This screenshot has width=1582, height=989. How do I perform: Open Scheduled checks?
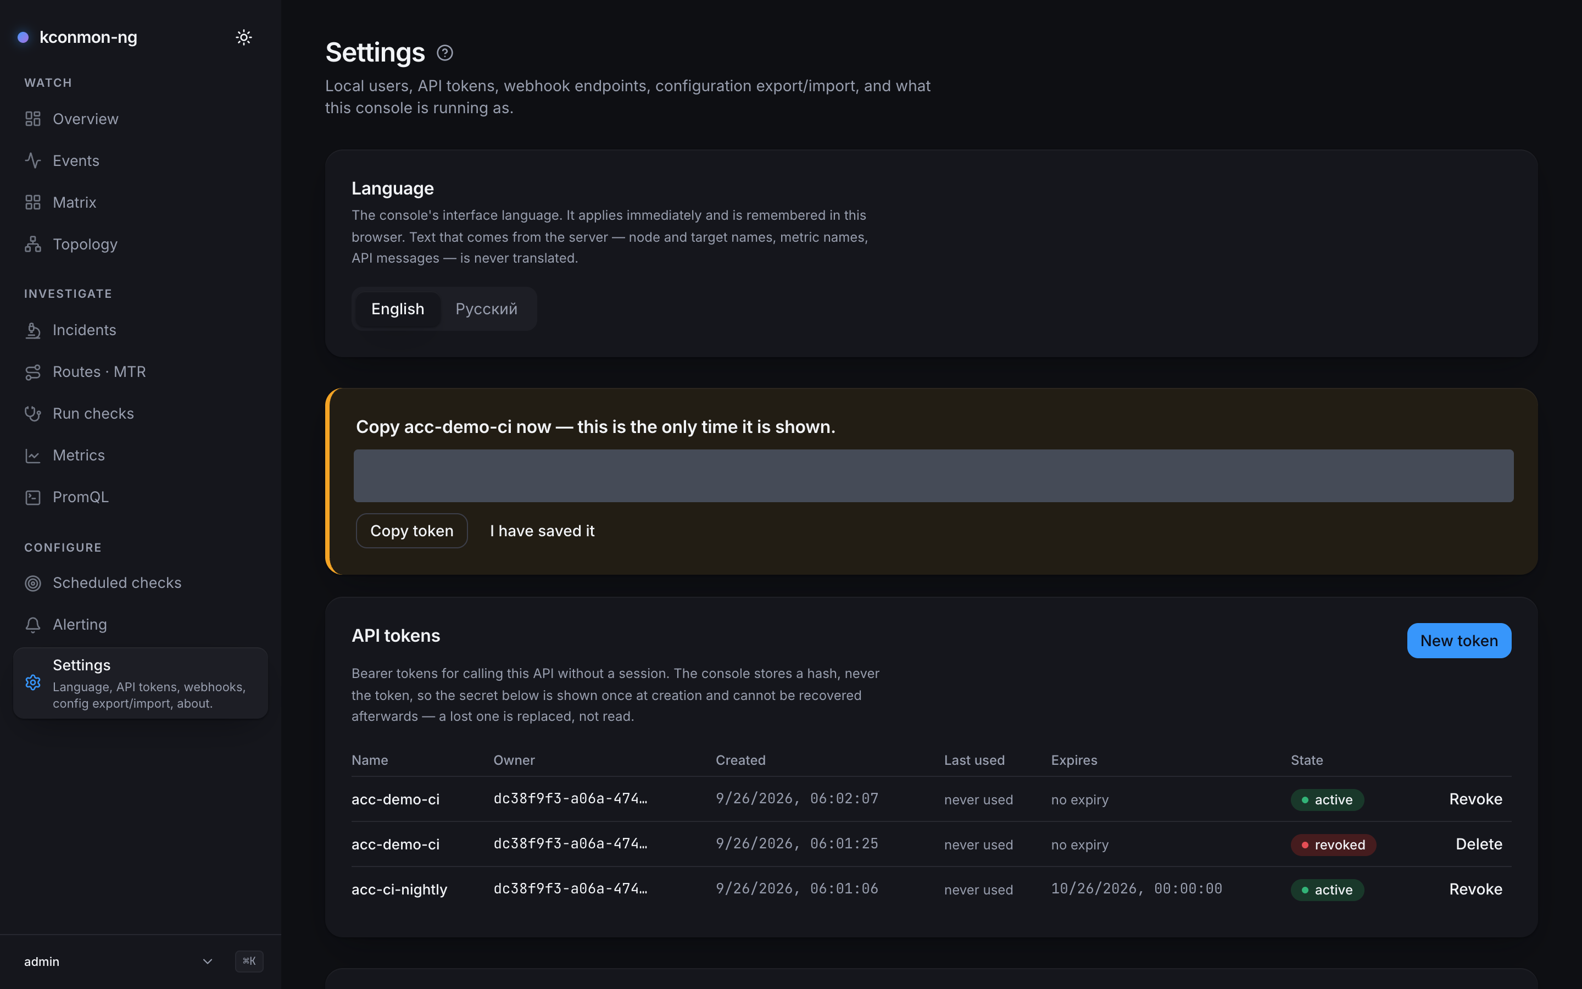pyautogui.click(x=141, y=584)
